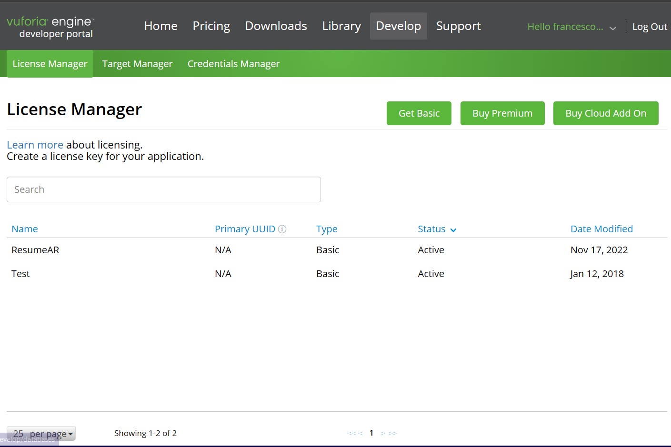Click the Status sort arrow
The height and width of the screenshot is (447, 671).
tap(453, 230)
